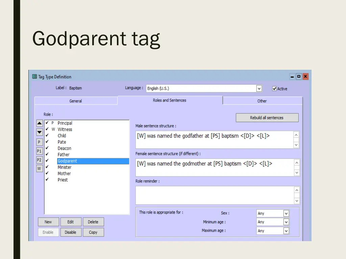Select the Priest role

[x=63, y=180]
